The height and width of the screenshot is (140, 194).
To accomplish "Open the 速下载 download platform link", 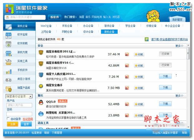I will coord(169,39).
